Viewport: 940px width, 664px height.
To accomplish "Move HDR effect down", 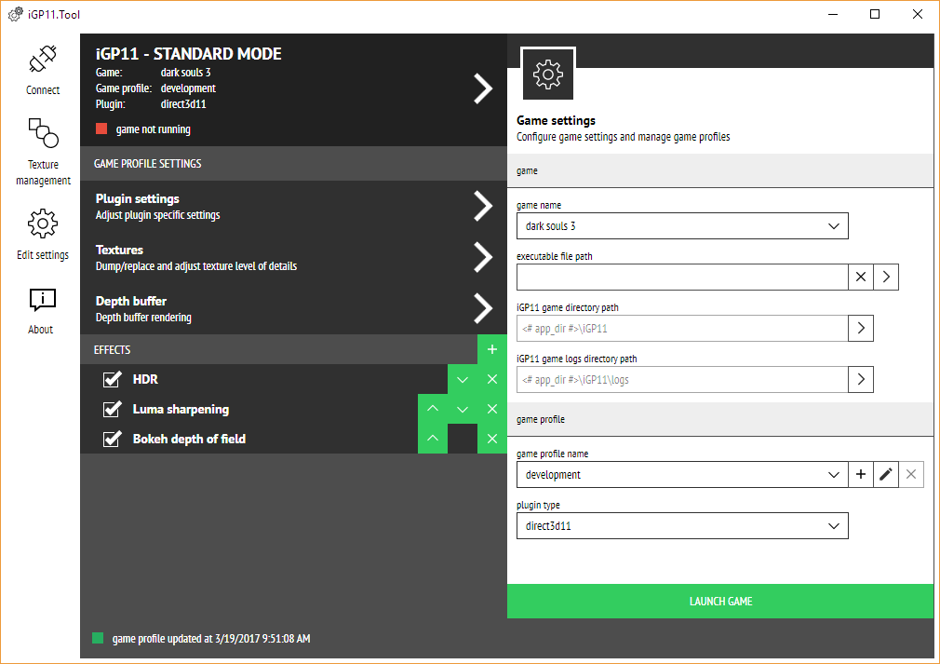I will pyautogui.click(x=463, y=380).
